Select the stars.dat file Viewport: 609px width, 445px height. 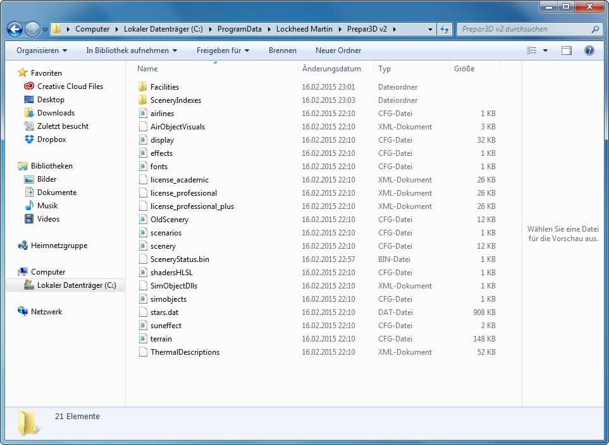pos(164,312)
